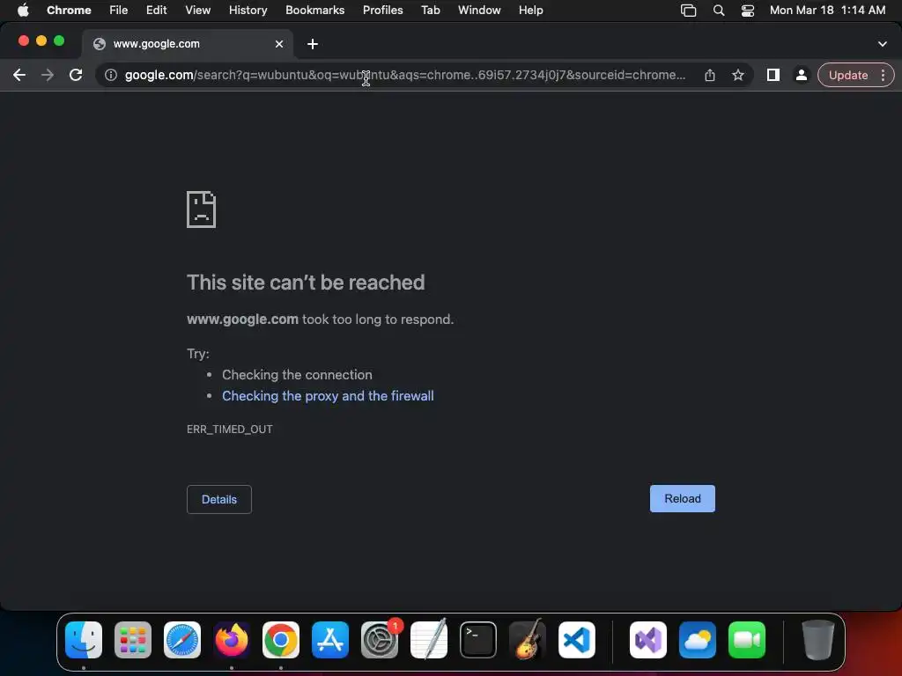Open the View menu
Viewport: 902px width, 676px height.
(198, 11)
